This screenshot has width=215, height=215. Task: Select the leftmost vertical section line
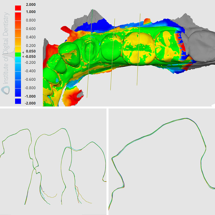[89, 53]
